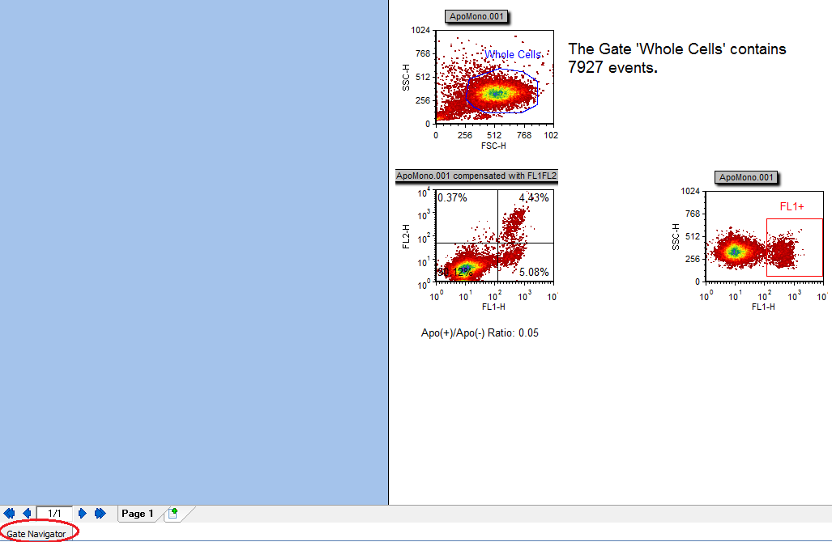Select the compensated with FL1FL2 plot title
Screen dimensions: 832x542
click(476, 176)
